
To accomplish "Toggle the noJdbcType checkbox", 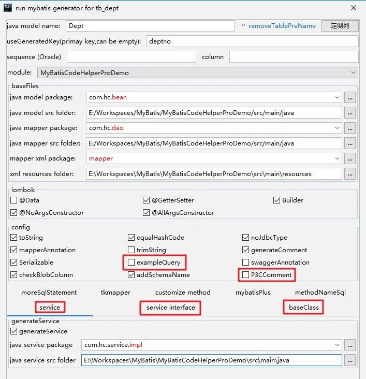I will coord(245,237).
